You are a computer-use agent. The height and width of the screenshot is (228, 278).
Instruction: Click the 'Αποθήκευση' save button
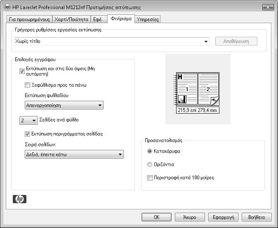pyautogui.click(x=236, y=41)
